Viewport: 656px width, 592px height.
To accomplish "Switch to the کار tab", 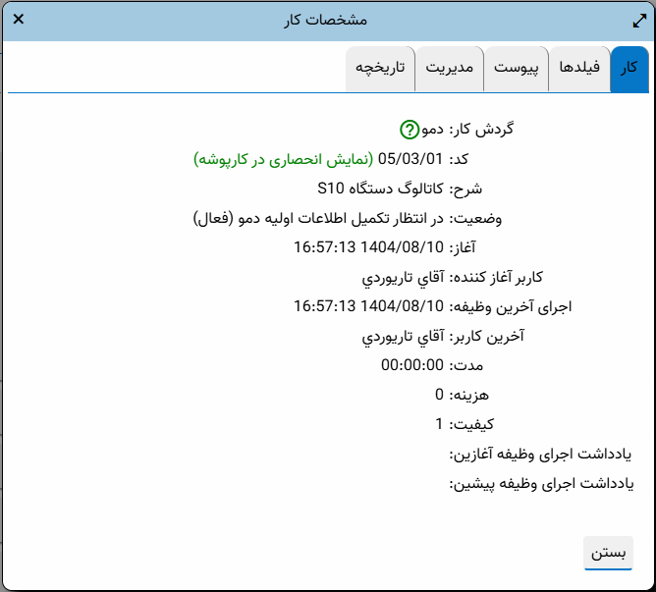I will click(629, 70).
